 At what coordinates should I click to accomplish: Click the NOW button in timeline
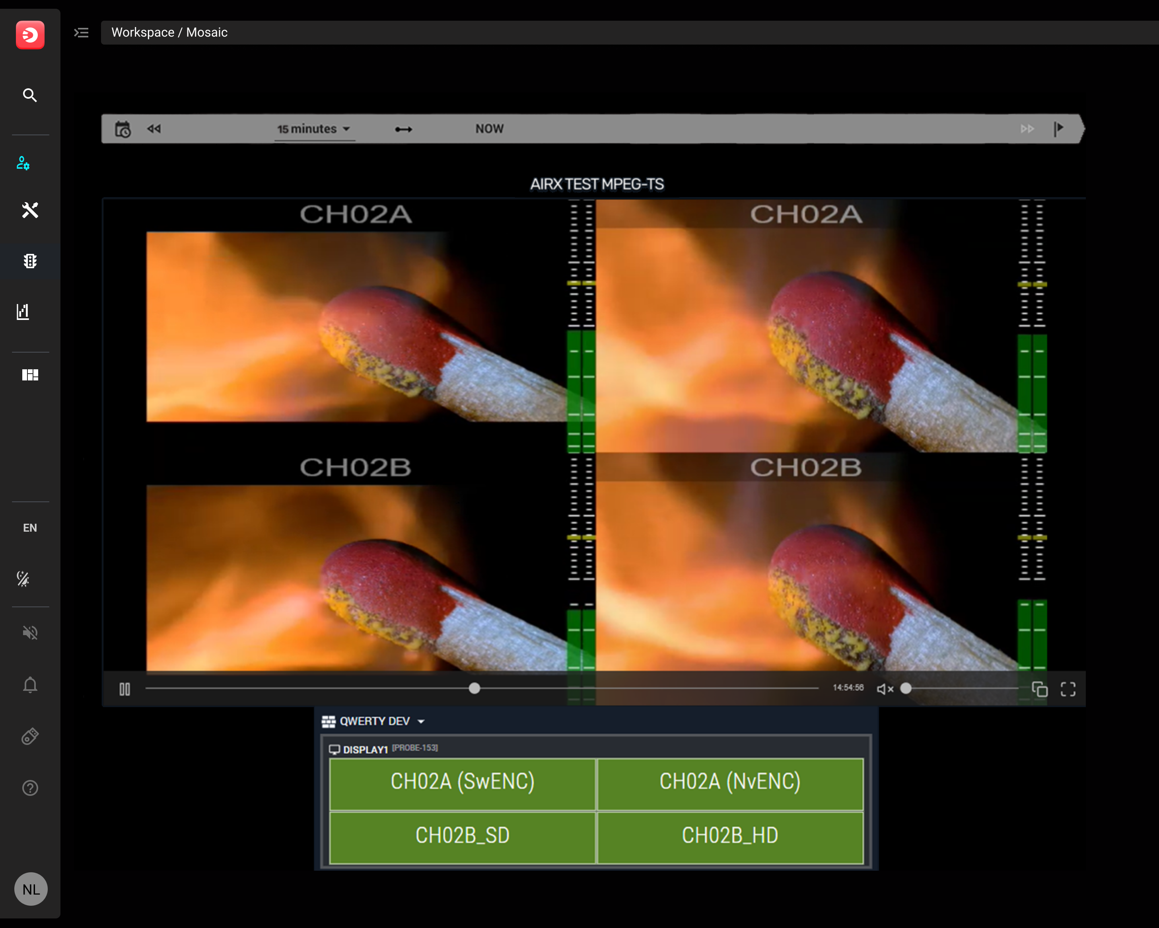[489, 129]
